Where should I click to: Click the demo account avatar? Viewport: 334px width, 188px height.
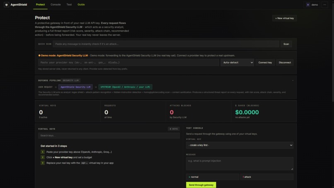(x=308, y=5)
